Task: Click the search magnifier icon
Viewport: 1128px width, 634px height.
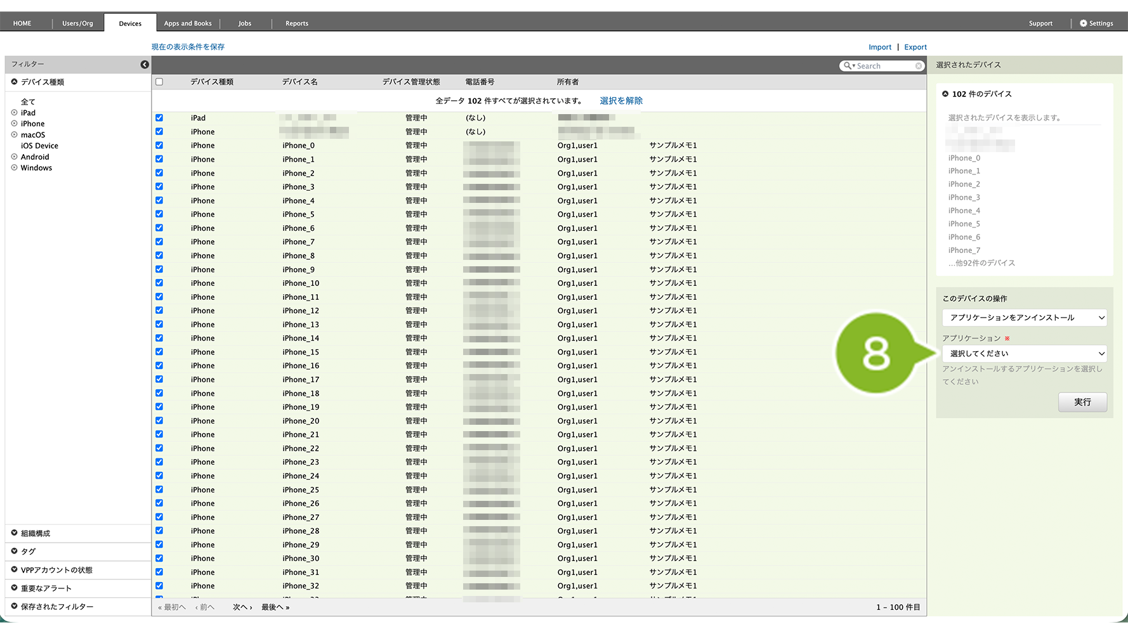Action: 848,66
